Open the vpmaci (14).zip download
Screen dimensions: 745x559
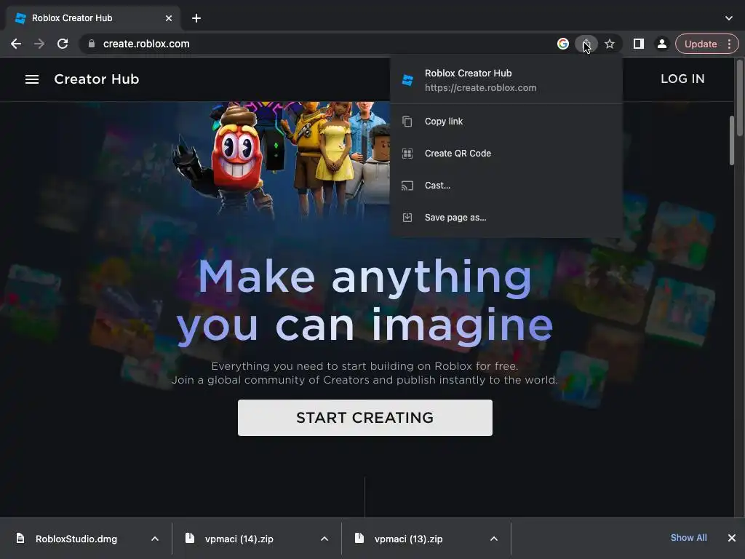[239, 539]
